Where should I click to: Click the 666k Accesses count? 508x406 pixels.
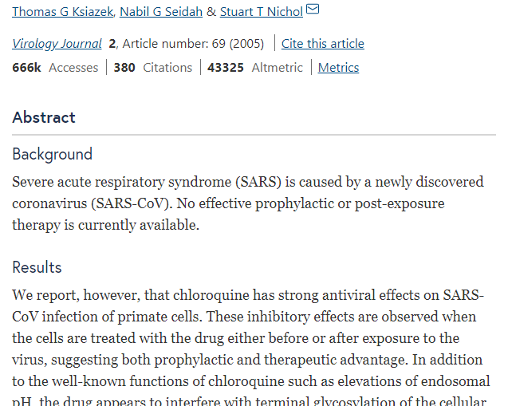click(55, 68)
